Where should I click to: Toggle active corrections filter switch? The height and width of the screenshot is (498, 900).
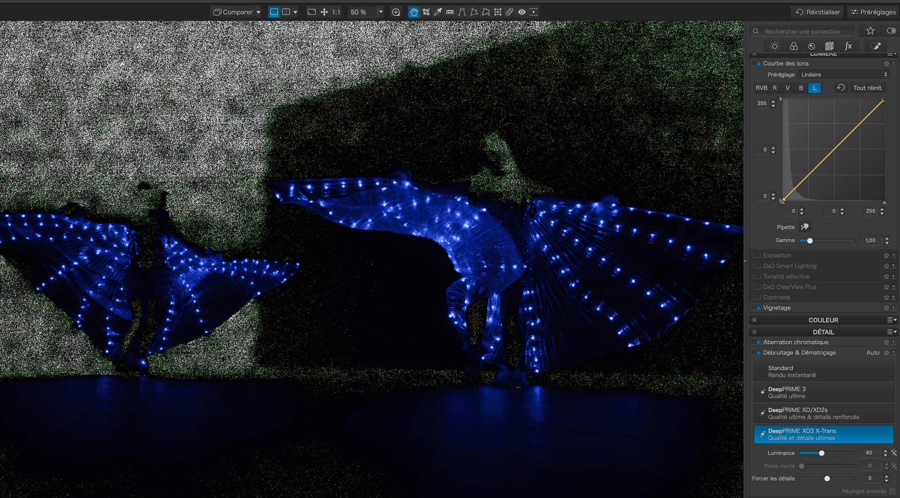(x=891, y=31)
